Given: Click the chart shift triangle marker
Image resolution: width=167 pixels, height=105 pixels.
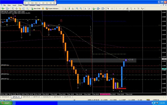Looking at the screenshot, I should pyautogui.click(x=129, y=11).
